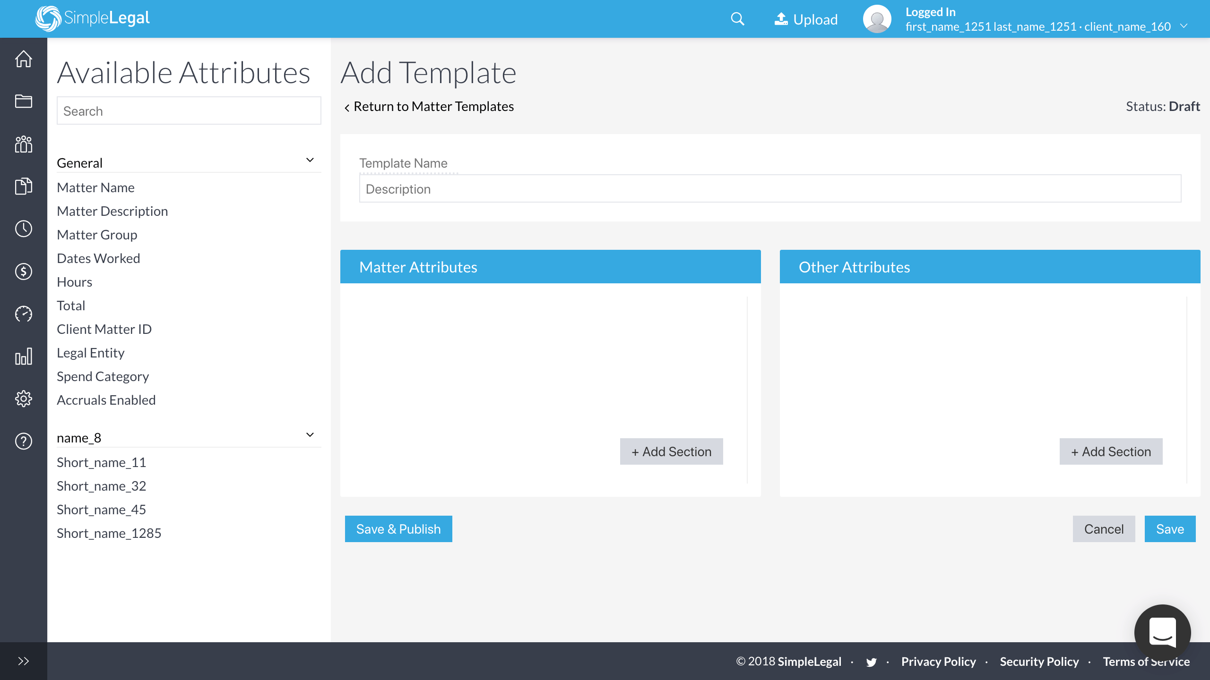This screenshot has height=680, width=1210.
Task: Select the Matters folder icon
Action: (x=23, y=101)
